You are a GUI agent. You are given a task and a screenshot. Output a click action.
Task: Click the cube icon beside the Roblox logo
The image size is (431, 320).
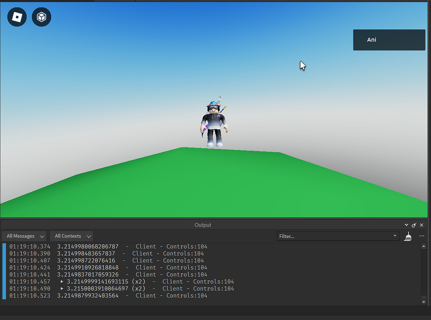(x=41, y=17)
